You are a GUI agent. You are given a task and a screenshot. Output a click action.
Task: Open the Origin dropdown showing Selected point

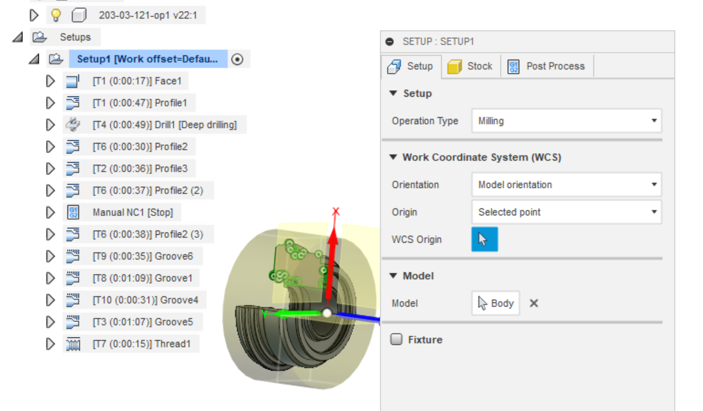pos(566,212)
